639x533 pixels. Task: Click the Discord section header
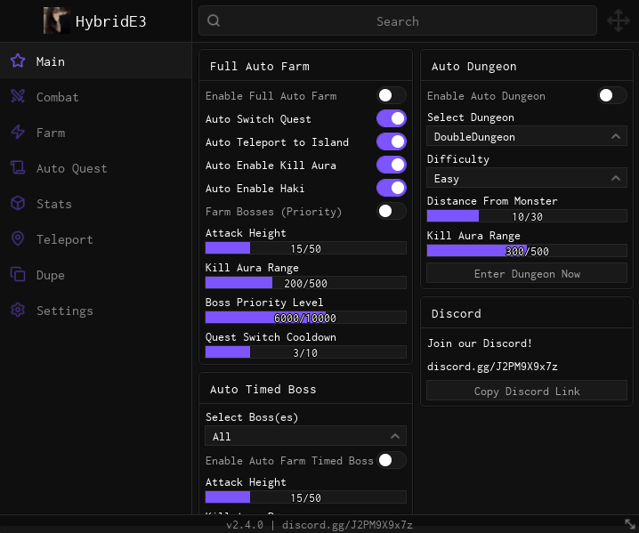tap(456, 313)
